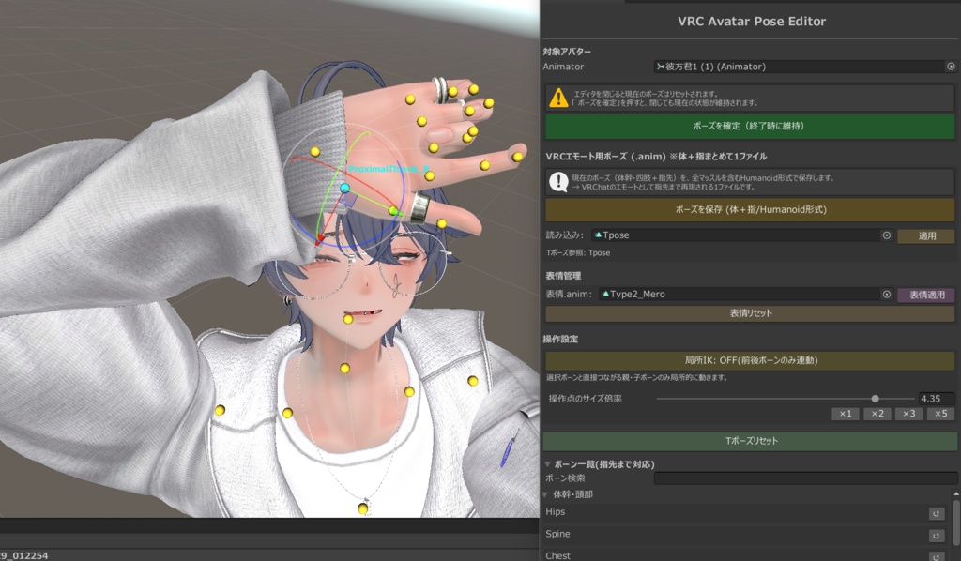Click the Tポーズ参照: Tpose text
The width and height of the screenshot is (961, 561).
pos(578,253)
